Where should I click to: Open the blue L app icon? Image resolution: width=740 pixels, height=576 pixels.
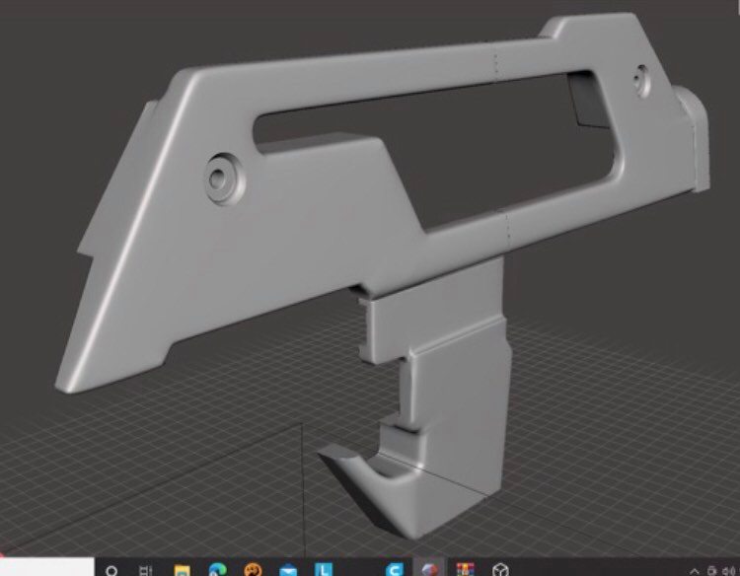[x=323, y=568]
